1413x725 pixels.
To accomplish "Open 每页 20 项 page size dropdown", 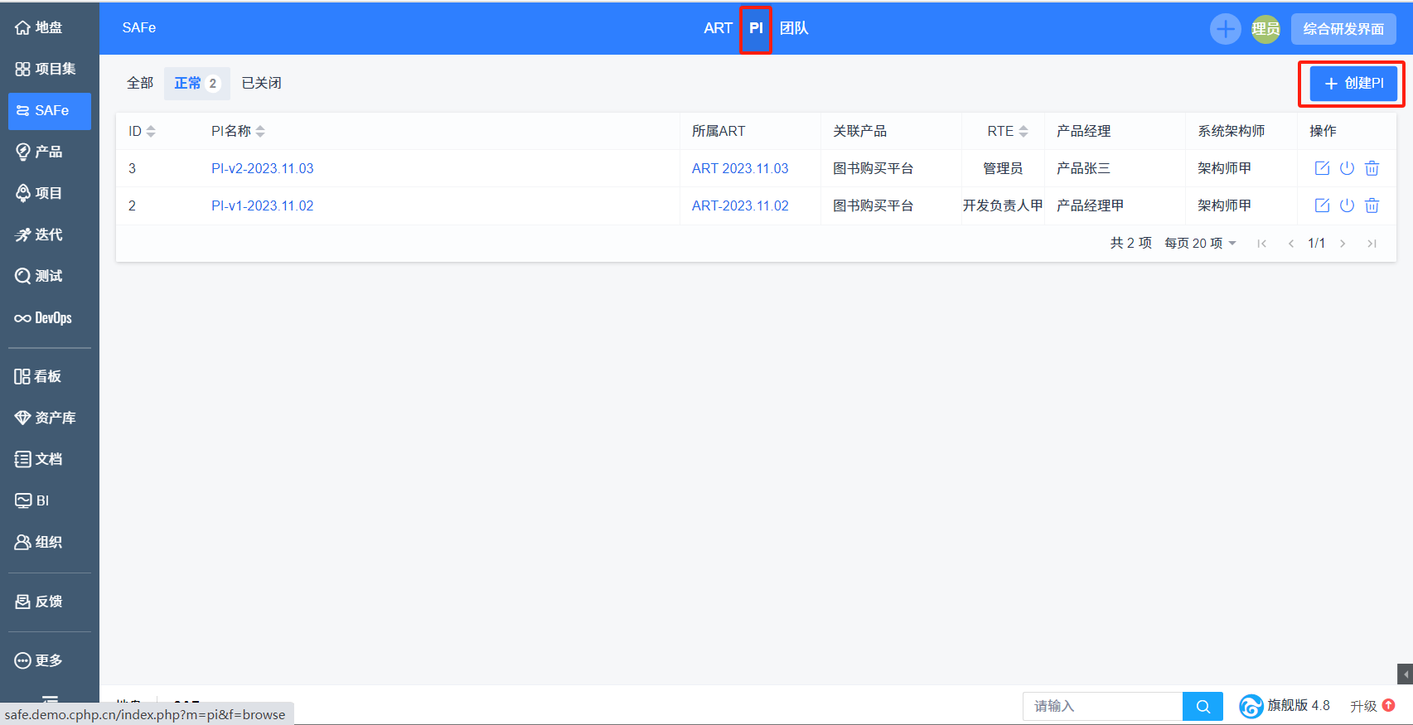I will pyautogui.click(x=1200, y=243).
